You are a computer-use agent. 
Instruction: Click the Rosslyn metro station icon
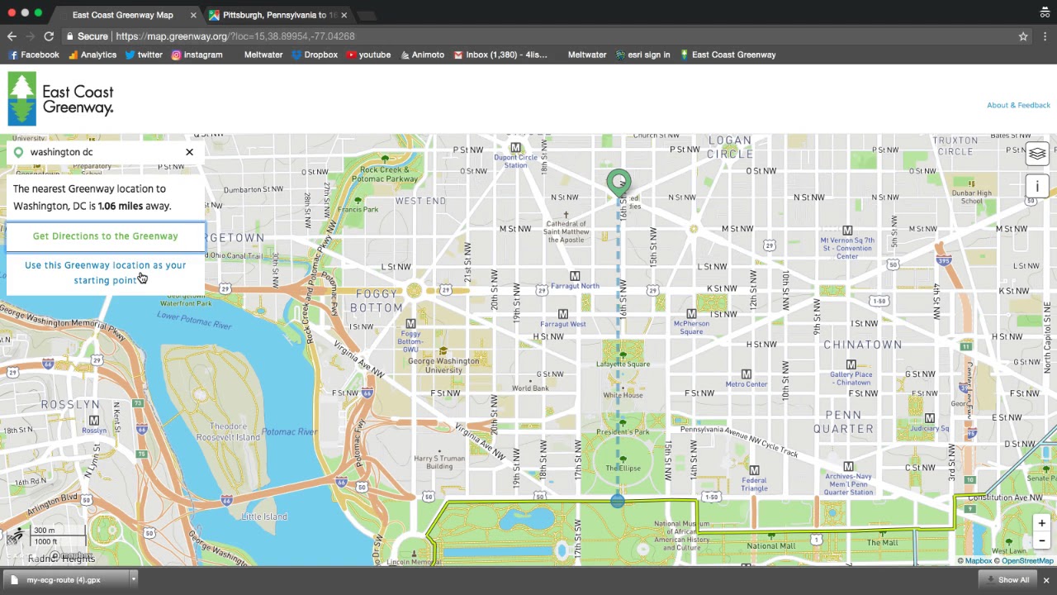point(93,420)
